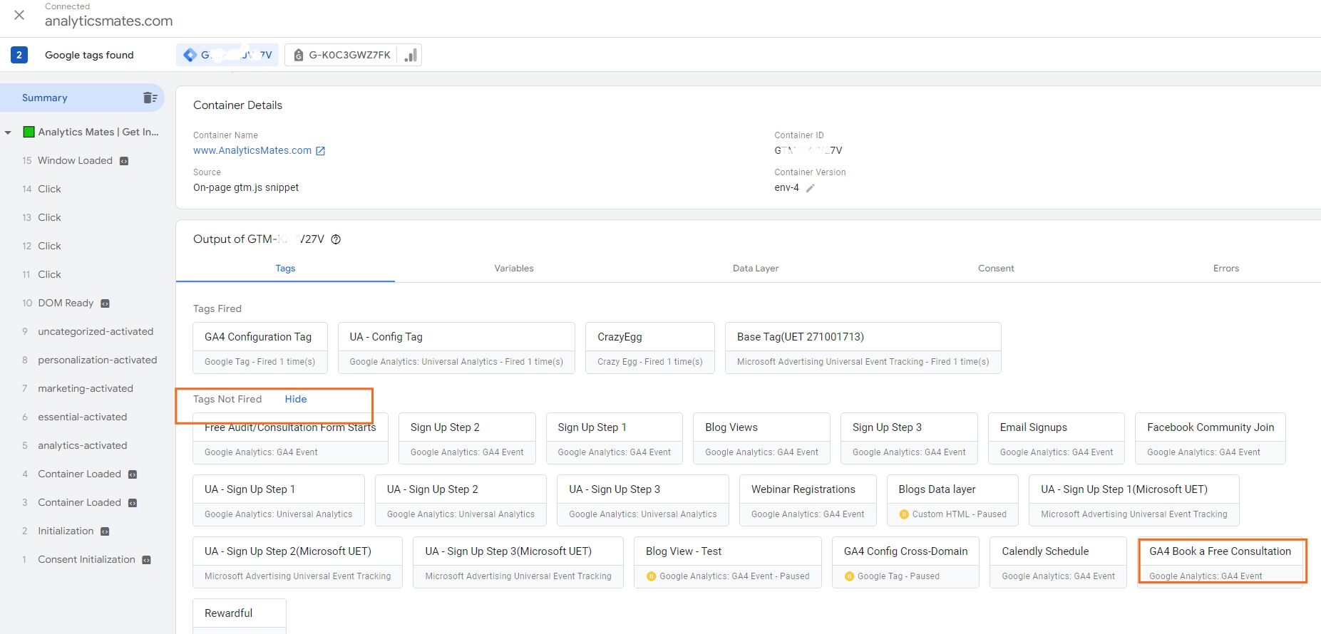Screen dimensions: 1321x634
Task: Open the Sign Up Step 2 GA4 tag
Action: tap(467, 438)
